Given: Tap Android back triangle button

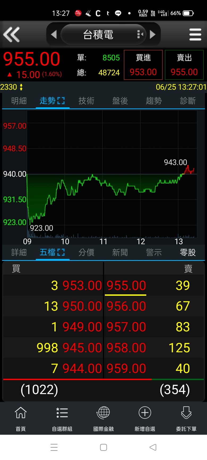Looking at the screenshot, I should pyautogui.click(x=153, y=447).
